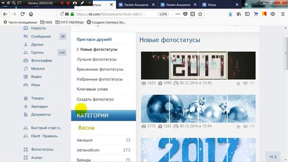Screen dimensions: 288x162
Task: Open the downloads arrow panel
Action: 230,14
